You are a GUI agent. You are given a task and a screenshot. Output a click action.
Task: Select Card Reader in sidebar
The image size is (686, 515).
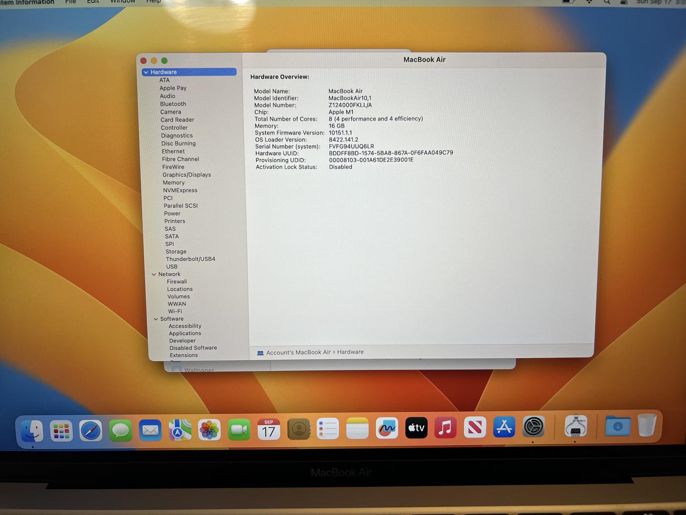point(177,120)
